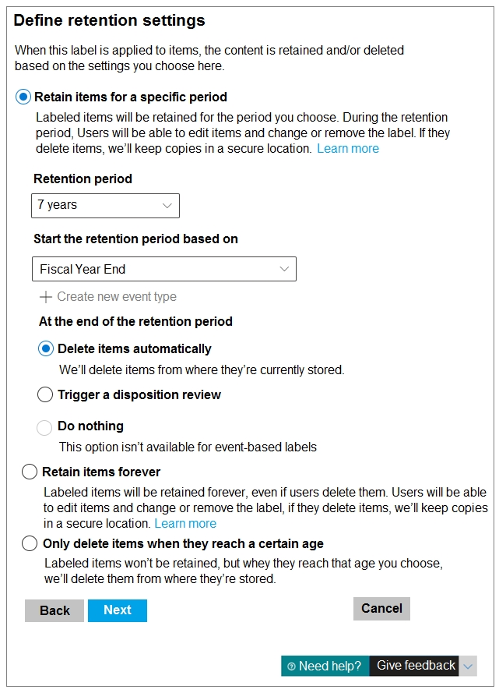The image size is (499, 693).
Task: Select the Do nothing radio option
Action: (46, 426)
